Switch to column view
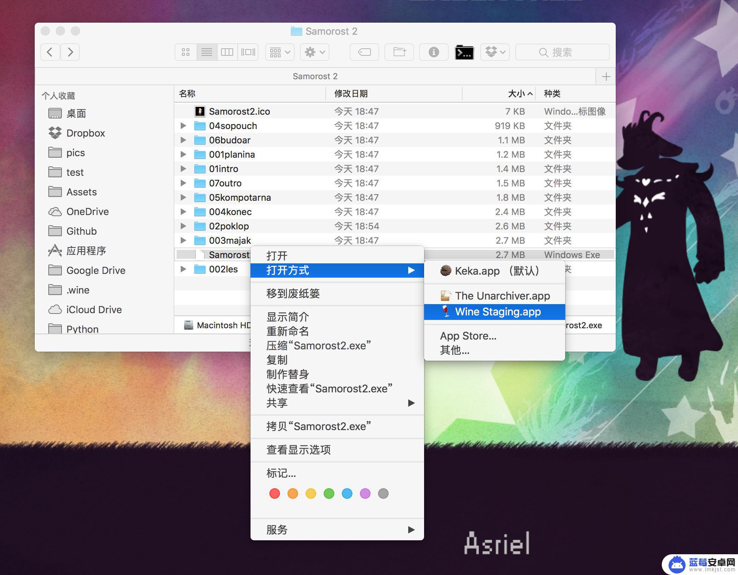 [227, 52]
